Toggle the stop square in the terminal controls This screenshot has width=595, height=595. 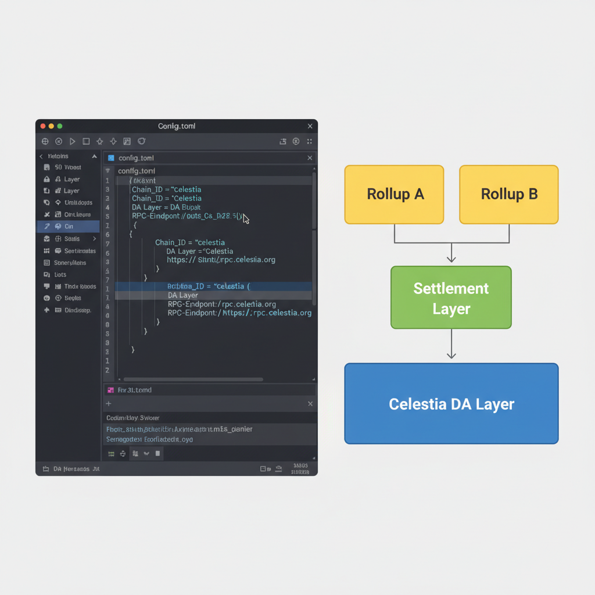point(157,454)
